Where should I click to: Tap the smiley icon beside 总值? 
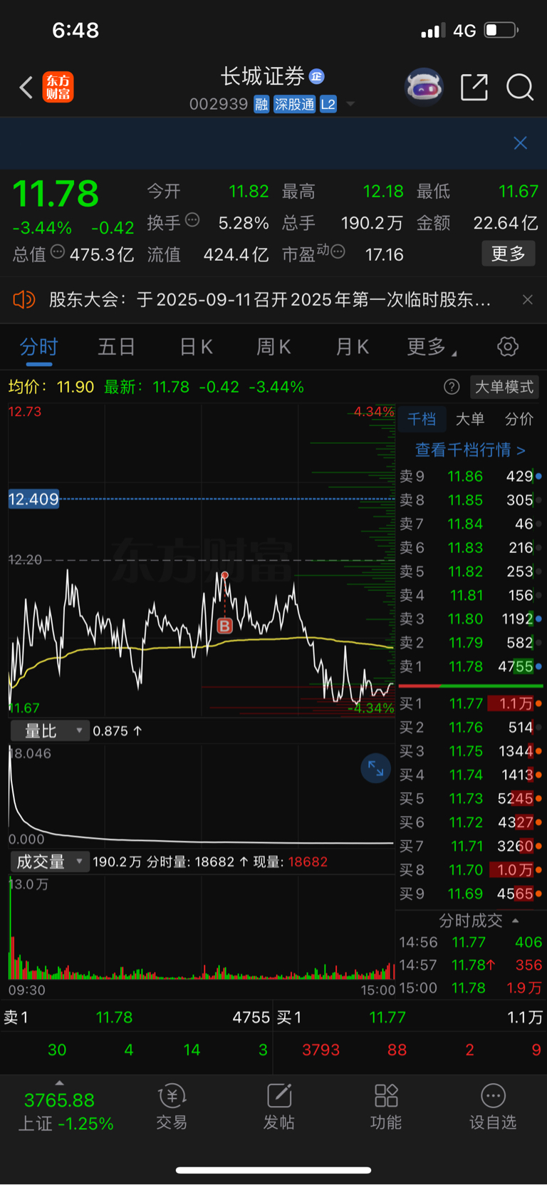58,252
